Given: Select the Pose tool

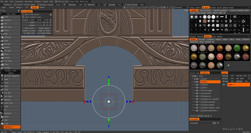Looking at the screenshot, I should pyautogui.click(x=10, y=106).
